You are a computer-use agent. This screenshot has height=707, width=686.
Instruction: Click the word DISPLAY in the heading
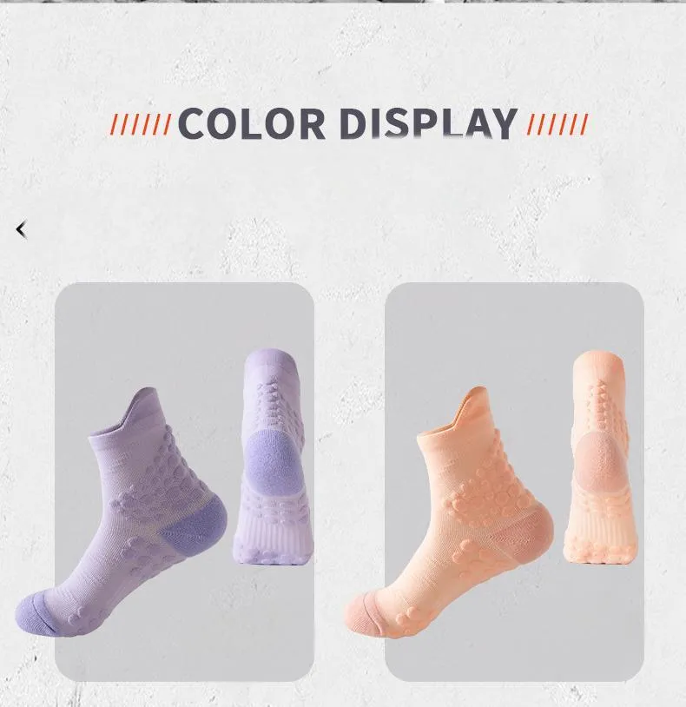coord(428,123)
